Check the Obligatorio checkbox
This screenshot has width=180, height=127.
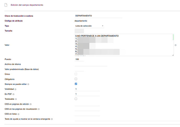(76, 79)
